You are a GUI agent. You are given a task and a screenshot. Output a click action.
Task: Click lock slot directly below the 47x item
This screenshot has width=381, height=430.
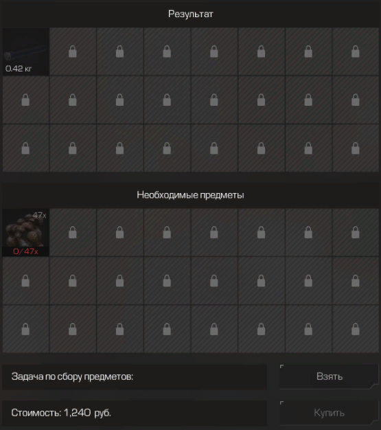click(26, 281)
